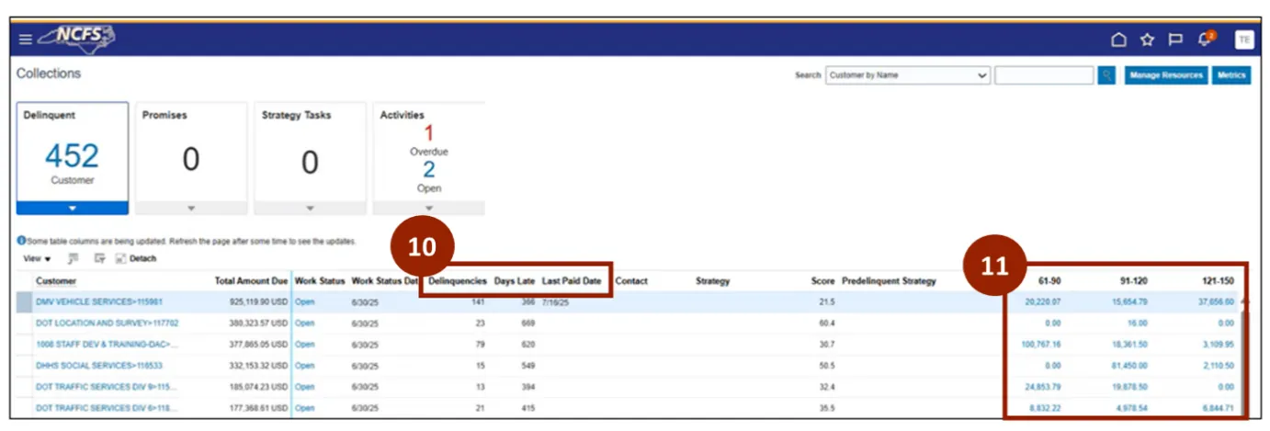This screenshot has height=431, width=1270.
Task: Expand the View menu dropdown
Action: 37,259
